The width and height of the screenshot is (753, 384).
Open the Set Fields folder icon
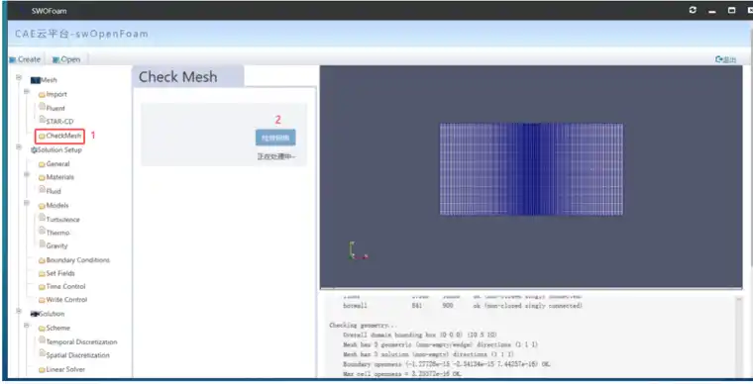(x=42, y=274)
